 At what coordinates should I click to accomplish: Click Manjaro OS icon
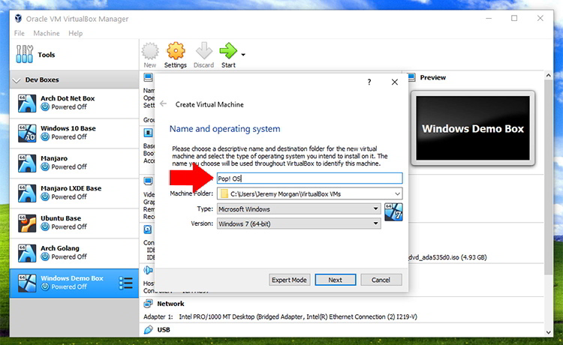[x=27, y=163]
